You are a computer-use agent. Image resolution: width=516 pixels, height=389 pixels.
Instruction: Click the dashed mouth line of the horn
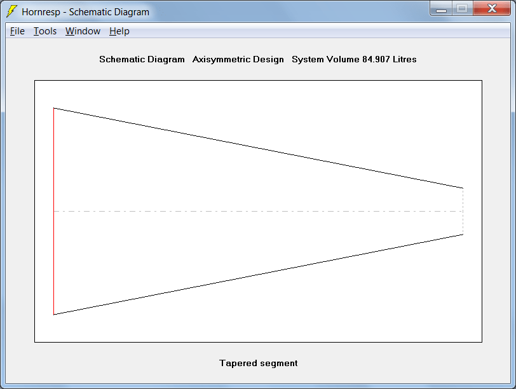pyautogui.click(x=463, y=211)
